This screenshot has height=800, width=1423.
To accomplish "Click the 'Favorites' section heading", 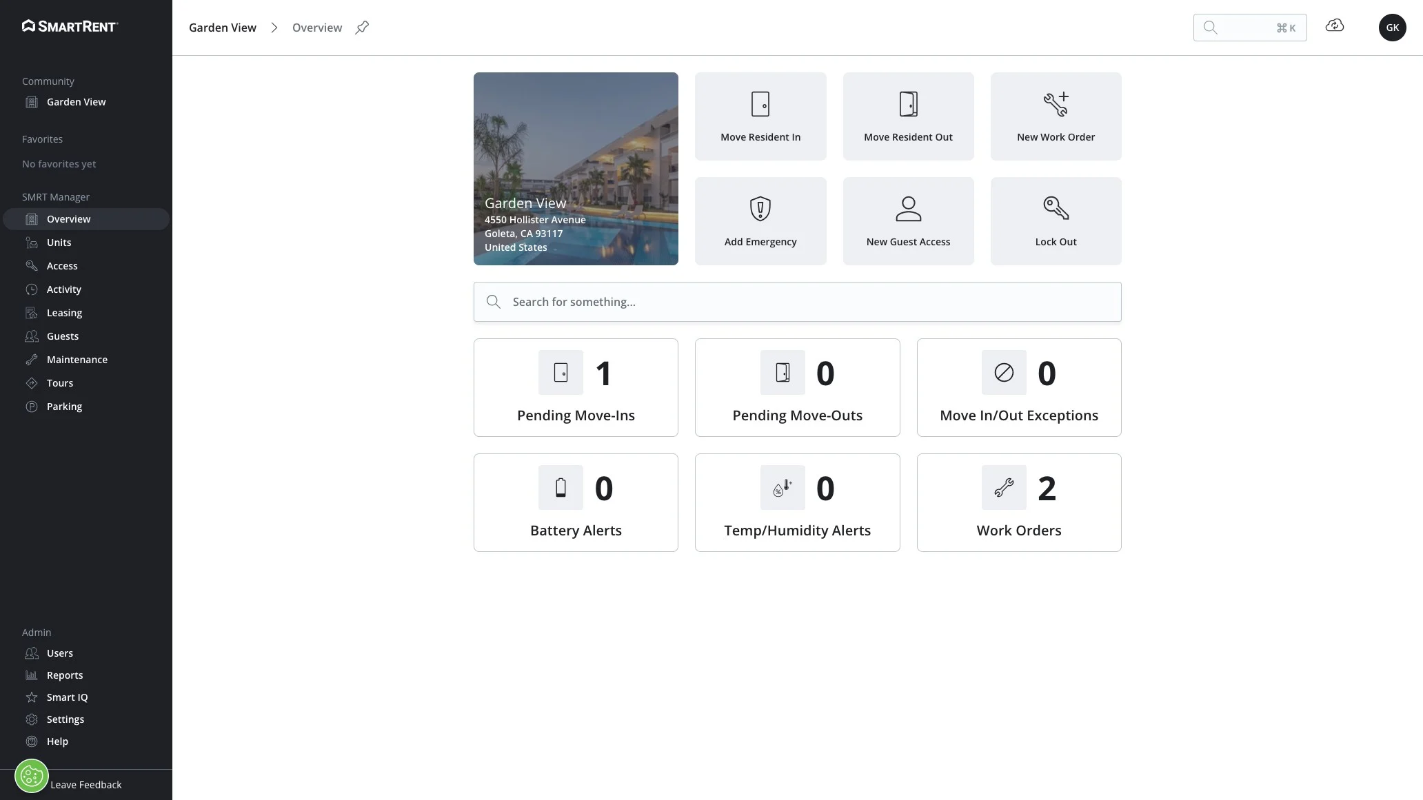I will coord(42,139).
